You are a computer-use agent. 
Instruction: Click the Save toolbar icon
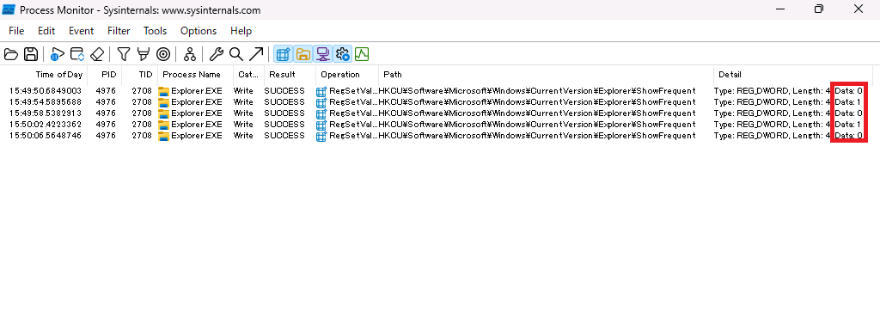click(x=31, y=54)
